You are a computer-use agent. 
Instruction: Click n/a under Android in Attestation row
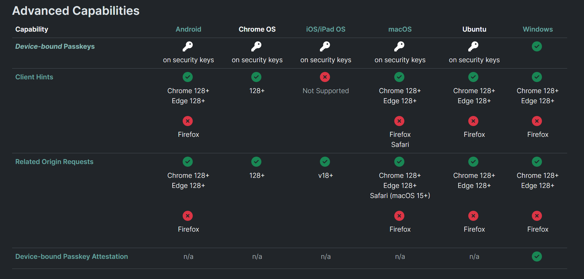(188, 256)
